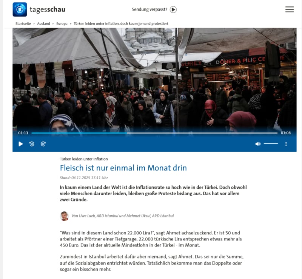Adjust the volume slider
The width and height of the screenshot is (302, 279).
click(x=271, y=144)
